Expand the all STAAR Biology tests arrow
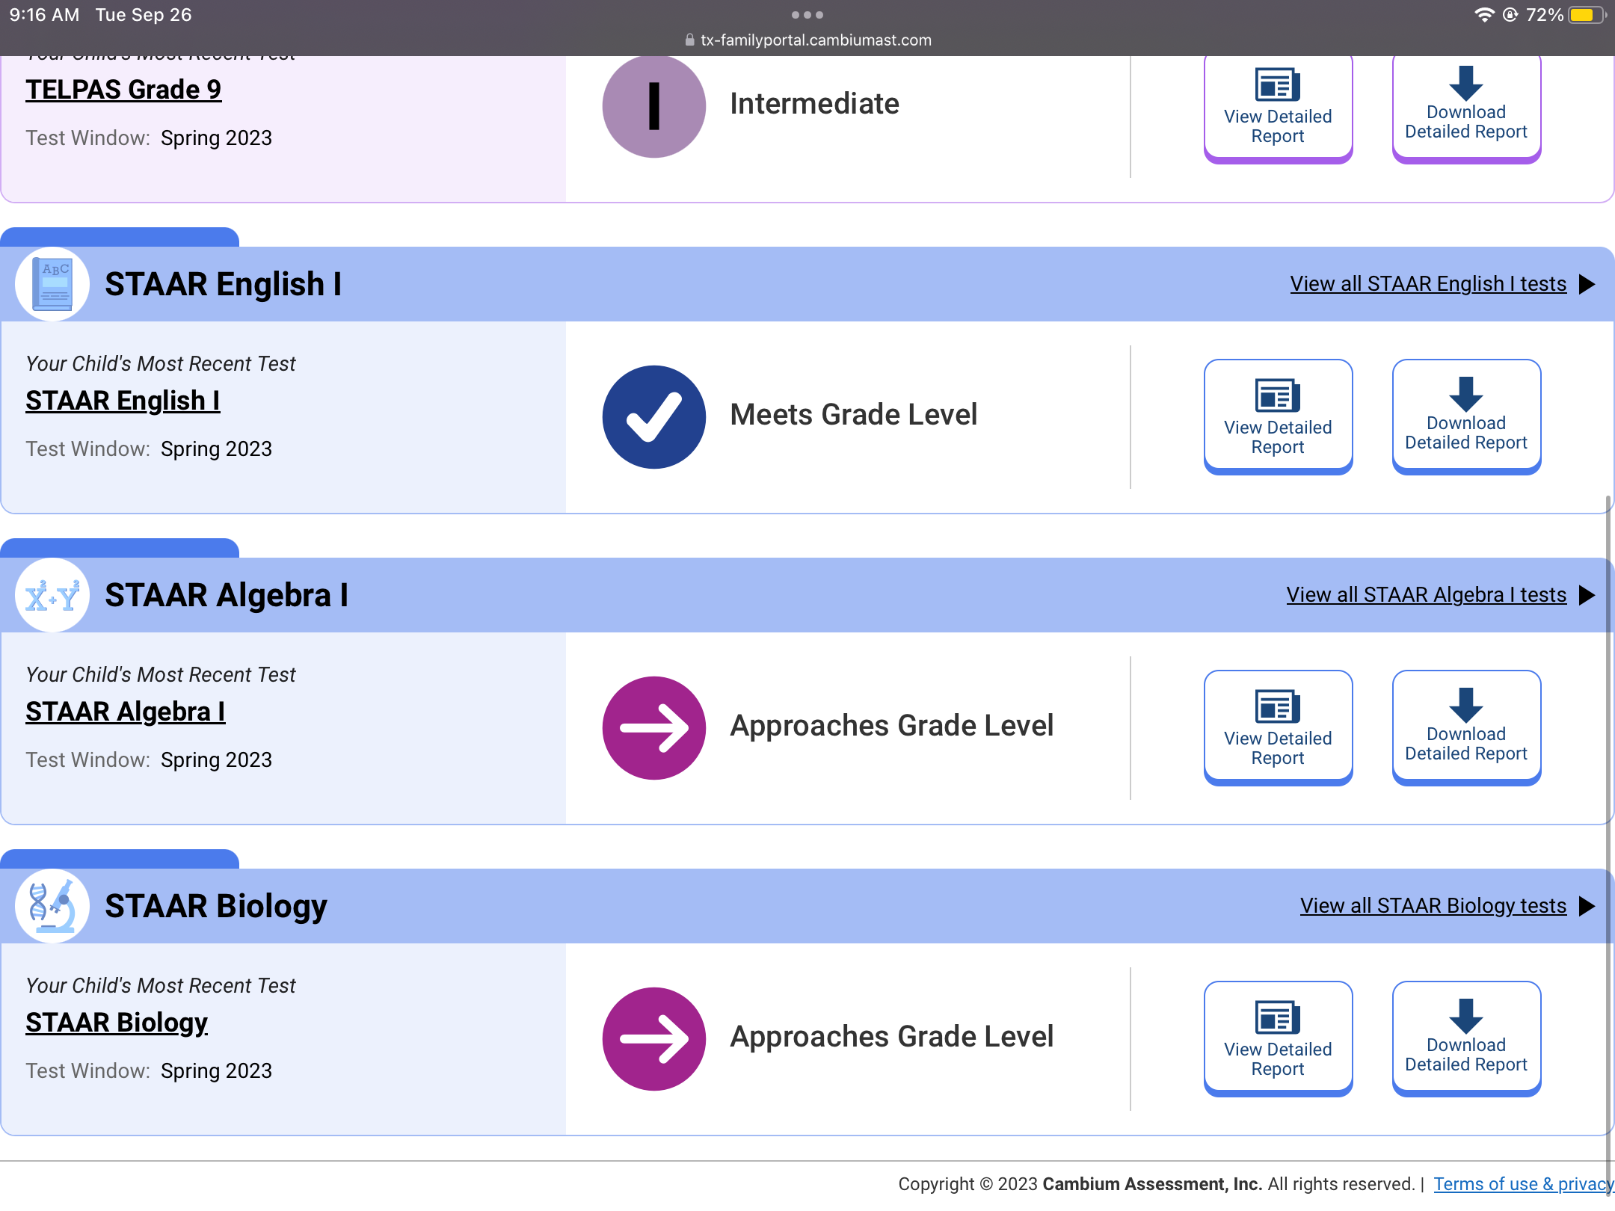Image resolution: width=1615 pixels, height=1211 pixels. [1587, 906]
